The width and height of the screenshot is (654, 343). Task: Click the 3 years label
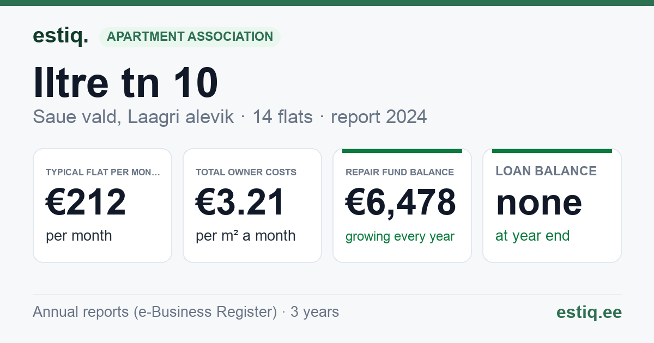click(314, 312)
